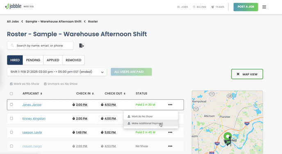Image resolution: width=282 pixels, height=154 pixels.
Task: Sort by the Check Out column arrows
Action: (x=125, y=94)
